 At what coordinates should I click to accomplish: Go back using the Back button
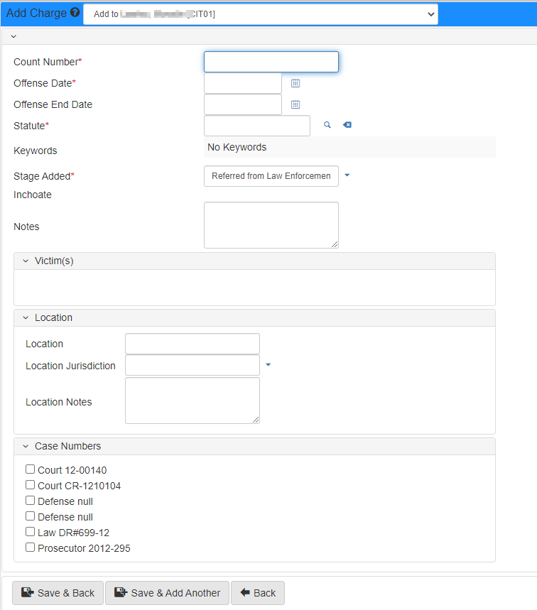pyautogui.click(x=257, y=592)
